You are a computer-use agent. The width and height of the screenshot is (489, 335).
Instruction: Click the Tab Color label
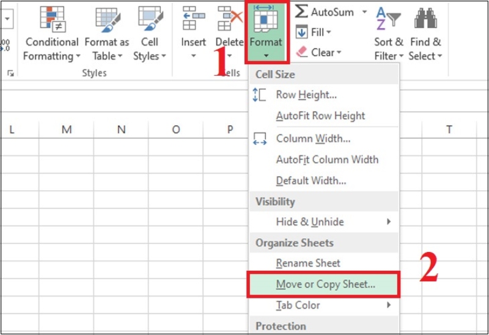click(x=298, y=305)
